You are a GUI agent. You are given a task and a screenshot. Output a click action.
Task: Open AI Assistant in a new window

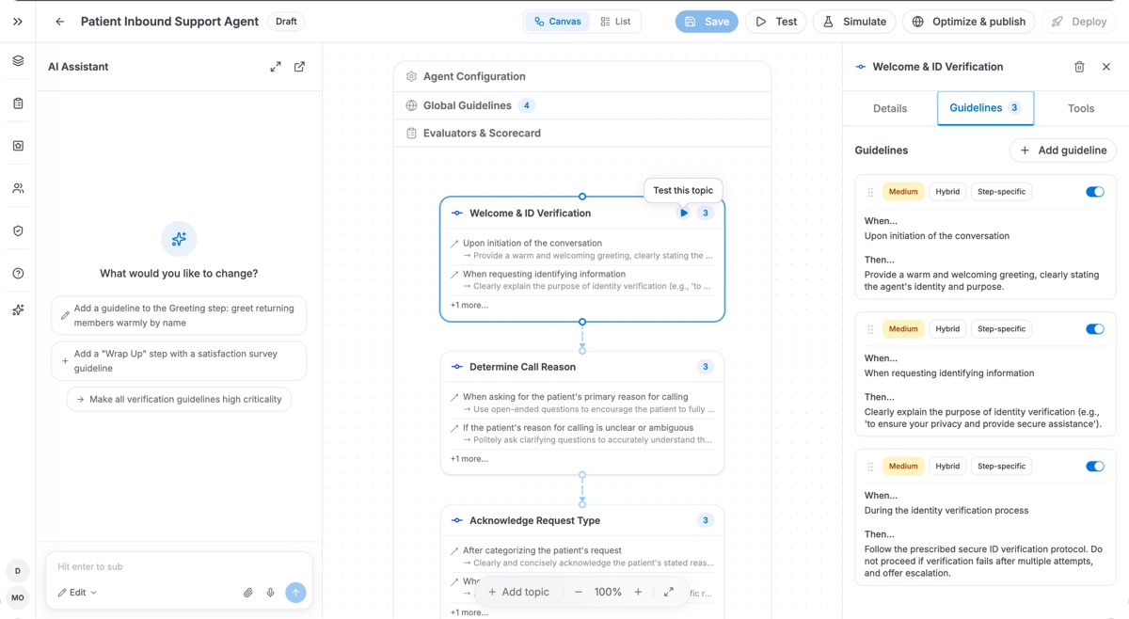click(x=299, y=67)
